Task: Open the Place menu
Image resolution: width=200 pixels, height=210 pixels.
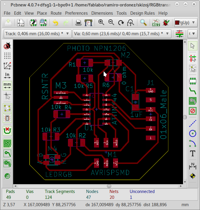Action: [x=42, y=13]
